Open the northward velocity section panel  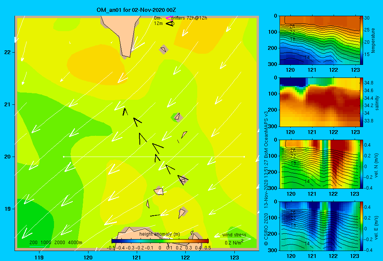click(319, 164)
